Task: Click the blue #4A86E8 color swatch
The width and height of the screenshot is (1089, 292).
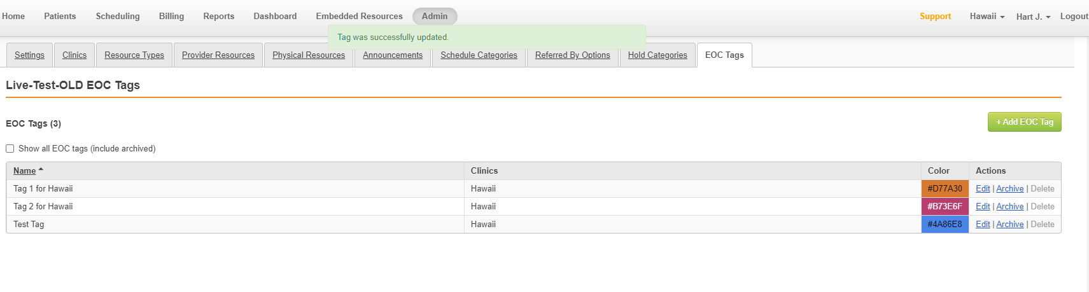Action: [x=945, y=225]
